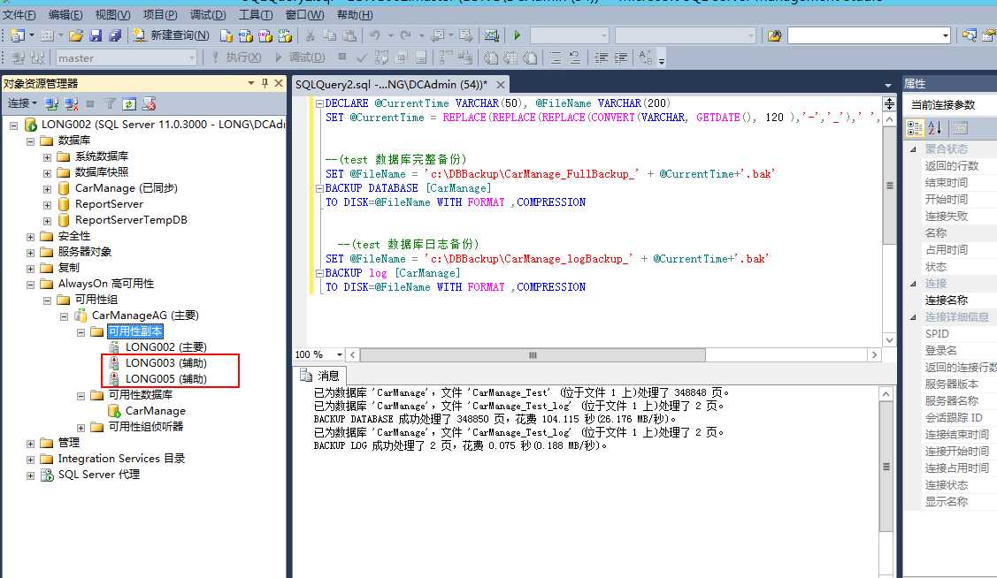Select the 消息 results tab
997x578 pixels.
tap(321, 376)
